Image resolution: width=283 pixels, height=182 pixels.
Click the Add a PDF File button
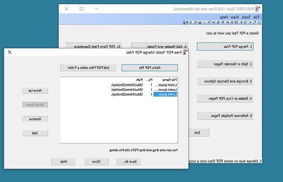[x=150, y=68]
